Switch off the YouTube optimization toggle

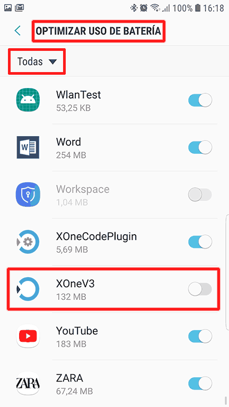[200, 337]
